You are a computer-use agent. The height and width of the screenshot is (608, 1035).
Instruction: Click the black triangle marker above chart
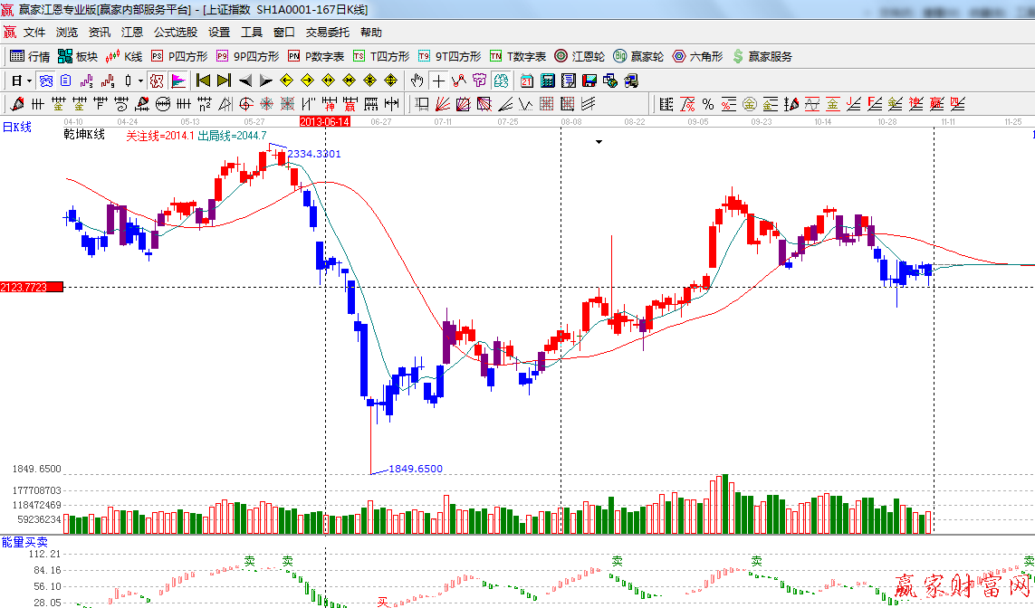(x=598, y=142)
